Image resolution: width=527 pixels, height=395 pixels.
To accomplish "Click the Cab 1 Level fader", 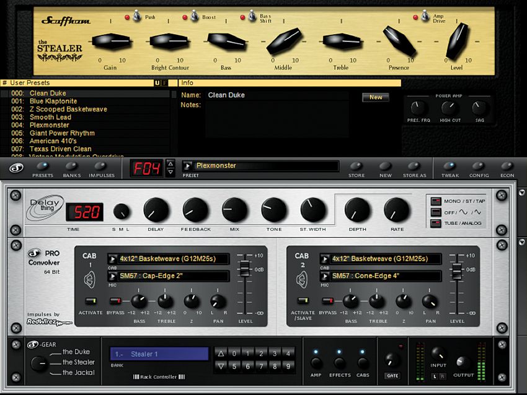I will point(244,269).
